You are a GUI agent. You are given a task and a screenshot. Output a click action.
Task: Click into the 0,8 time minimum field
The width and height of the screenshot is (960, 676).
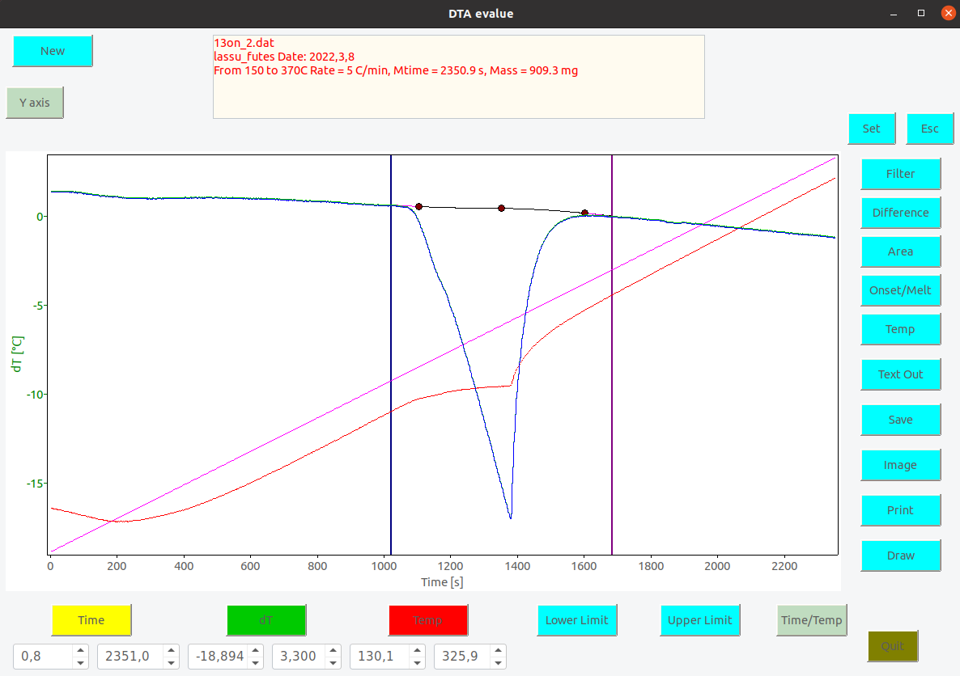click(x=43, y=657)
